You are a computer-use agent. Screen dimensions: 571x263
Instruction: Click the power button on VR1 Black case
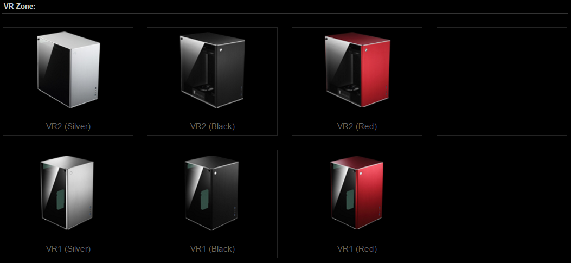click(x=216, y=174)
